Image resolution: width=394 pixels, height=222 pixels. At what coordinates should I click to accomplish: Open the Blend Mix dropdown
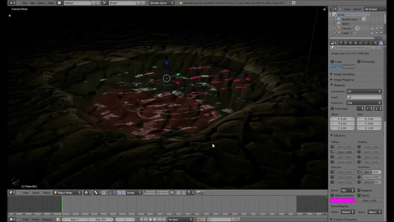click(x=348, y=191)
